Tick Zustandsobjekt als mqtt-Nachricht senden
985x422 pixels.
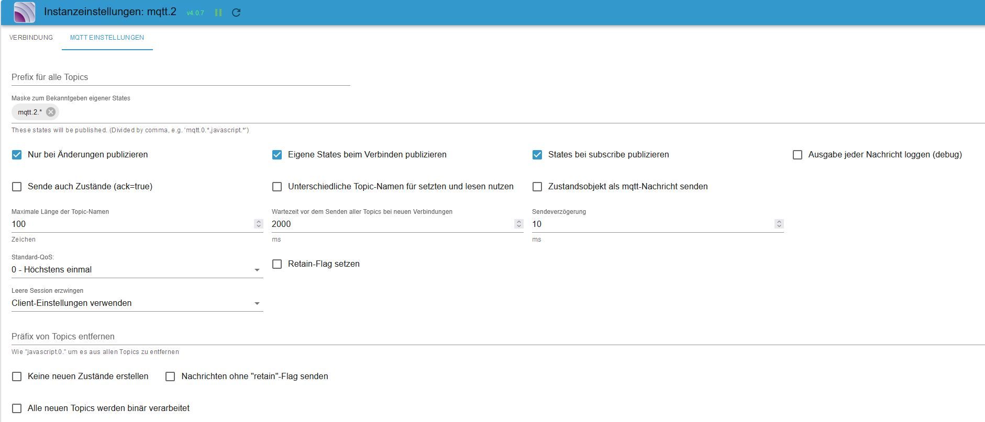[x=537, y=187]
